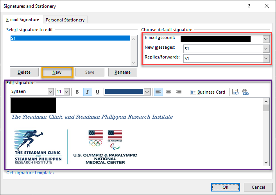Open the help question mark
Image resolution: width=276 pixels, height=195 pixels.
pos(249,6)
